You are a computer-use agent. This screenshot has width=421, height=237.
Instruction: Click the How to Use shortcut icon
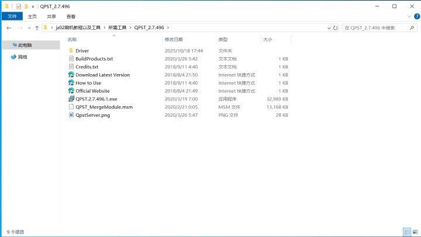click(x=71, y=82)
